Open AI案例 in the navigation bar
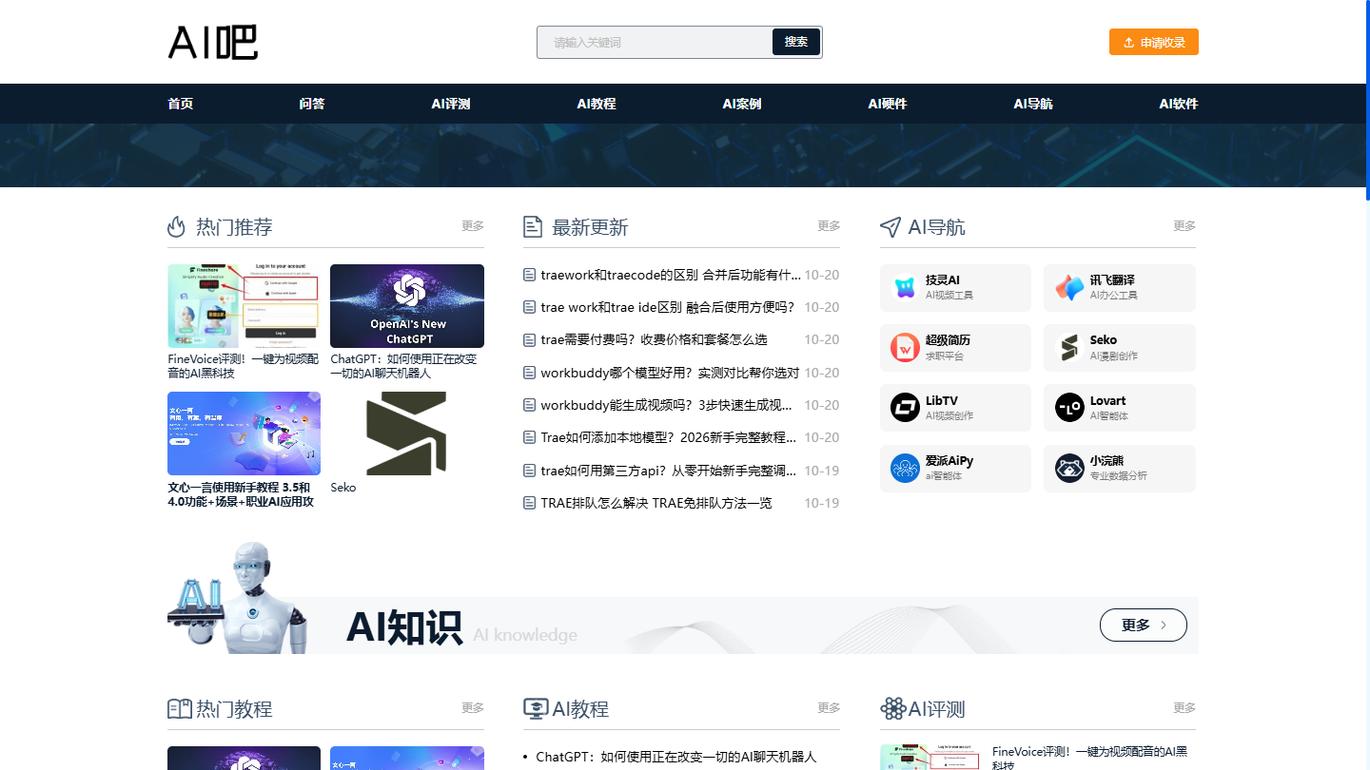Viewport: 1370px width, 770px height. coord(742,104)
